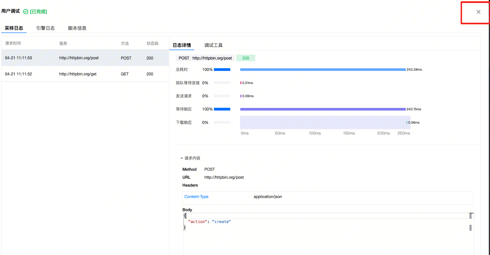Select the 采样日志 tab
Screen dimensions: 490x255
click(14, 28)
